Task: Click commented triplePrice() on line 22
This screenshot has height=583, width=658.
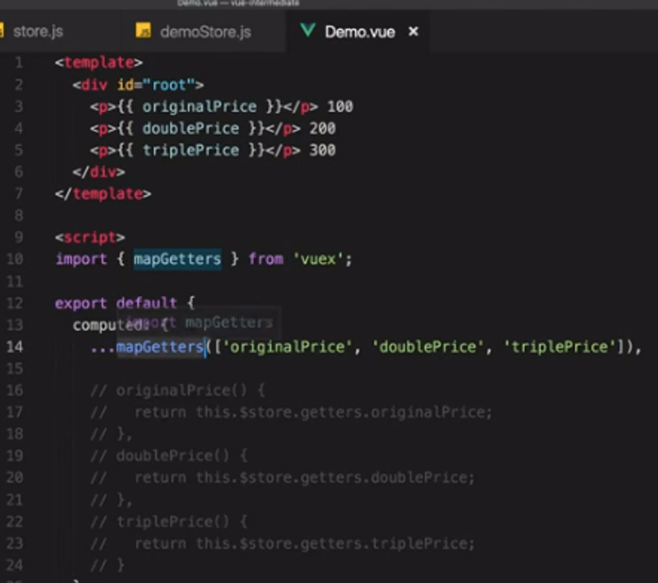Action: [169, 522]
